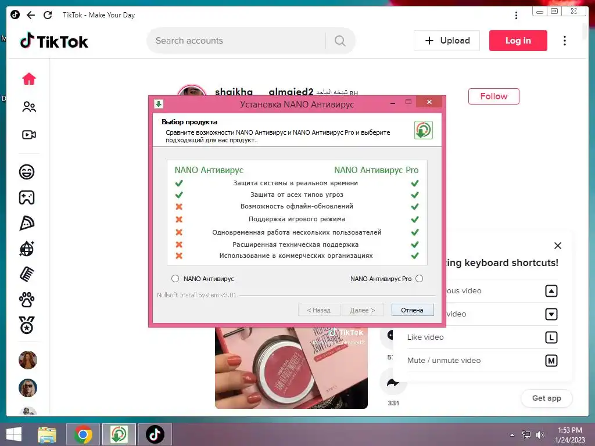Image resolution: width=595 pixels, height=446 pixels.
Task: Click the disabled Назад button
Action: pyautogui.click(x=319, y=310)
